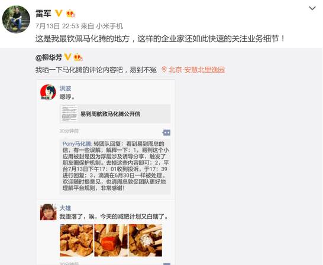Open 雷军's profile avatar
This screenshot has width=323, height=265.
coord(16,19)
